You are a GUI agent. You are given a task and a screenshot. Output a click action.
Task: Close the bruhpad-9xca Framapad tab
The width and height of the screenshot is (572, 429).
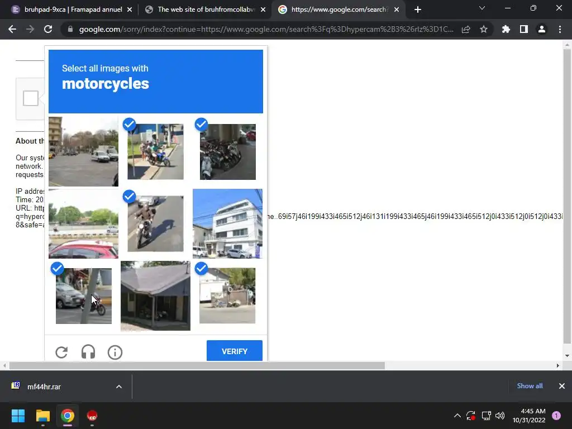pyautogui.click(x=130, y=9)
